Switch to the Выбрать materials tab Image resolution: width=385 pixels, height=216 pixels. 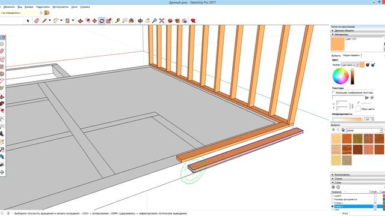click(x=336, y=56)
